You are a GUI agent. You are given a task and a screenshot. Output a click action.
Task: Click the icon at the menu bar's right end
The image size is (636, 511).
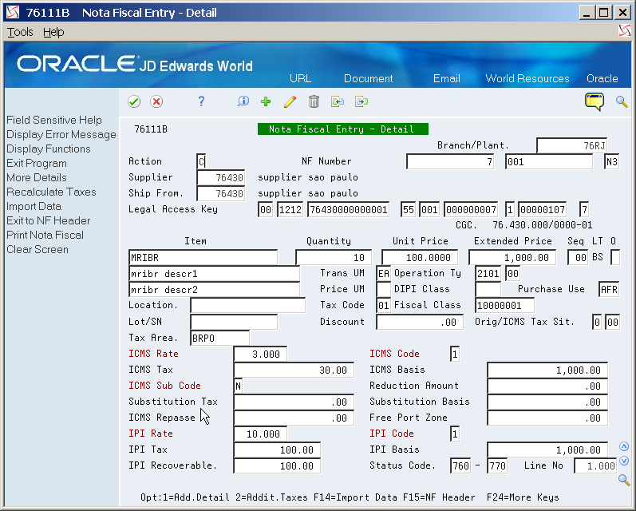[625, 31]
